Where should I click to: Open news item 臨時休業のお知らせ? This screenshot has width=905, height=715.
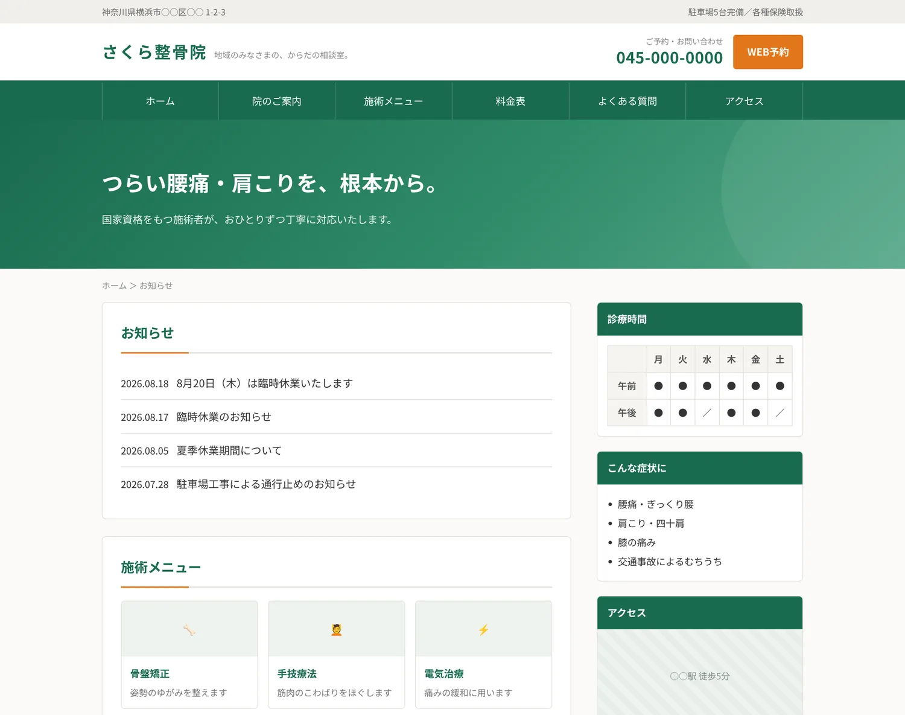coord(224,417)
